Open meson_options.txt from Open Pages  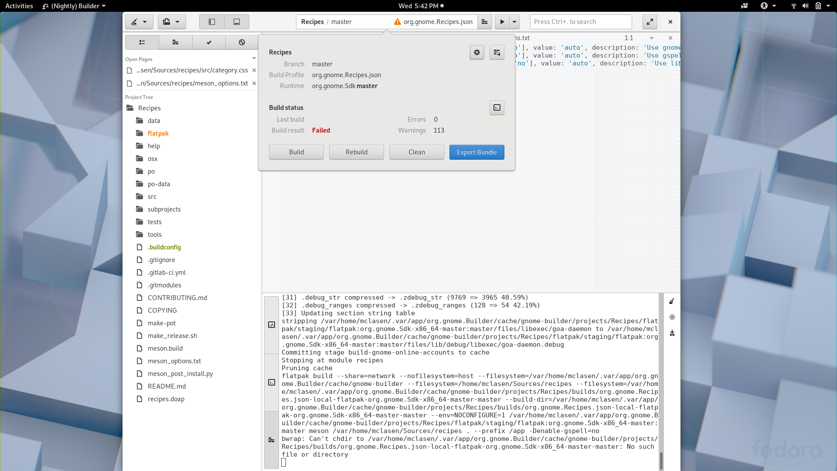(192, 83)
